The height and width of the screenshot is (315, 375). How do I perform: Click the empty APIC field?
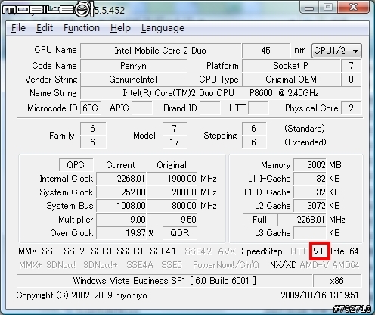point(142,108)
